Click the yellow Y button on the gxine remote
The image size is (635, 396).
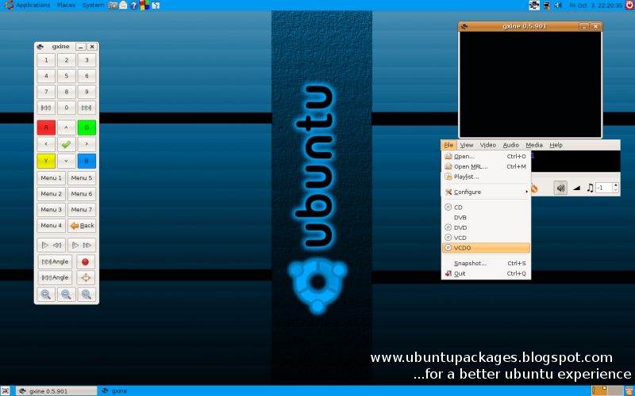pyautogui.click(x=46, y=161)
